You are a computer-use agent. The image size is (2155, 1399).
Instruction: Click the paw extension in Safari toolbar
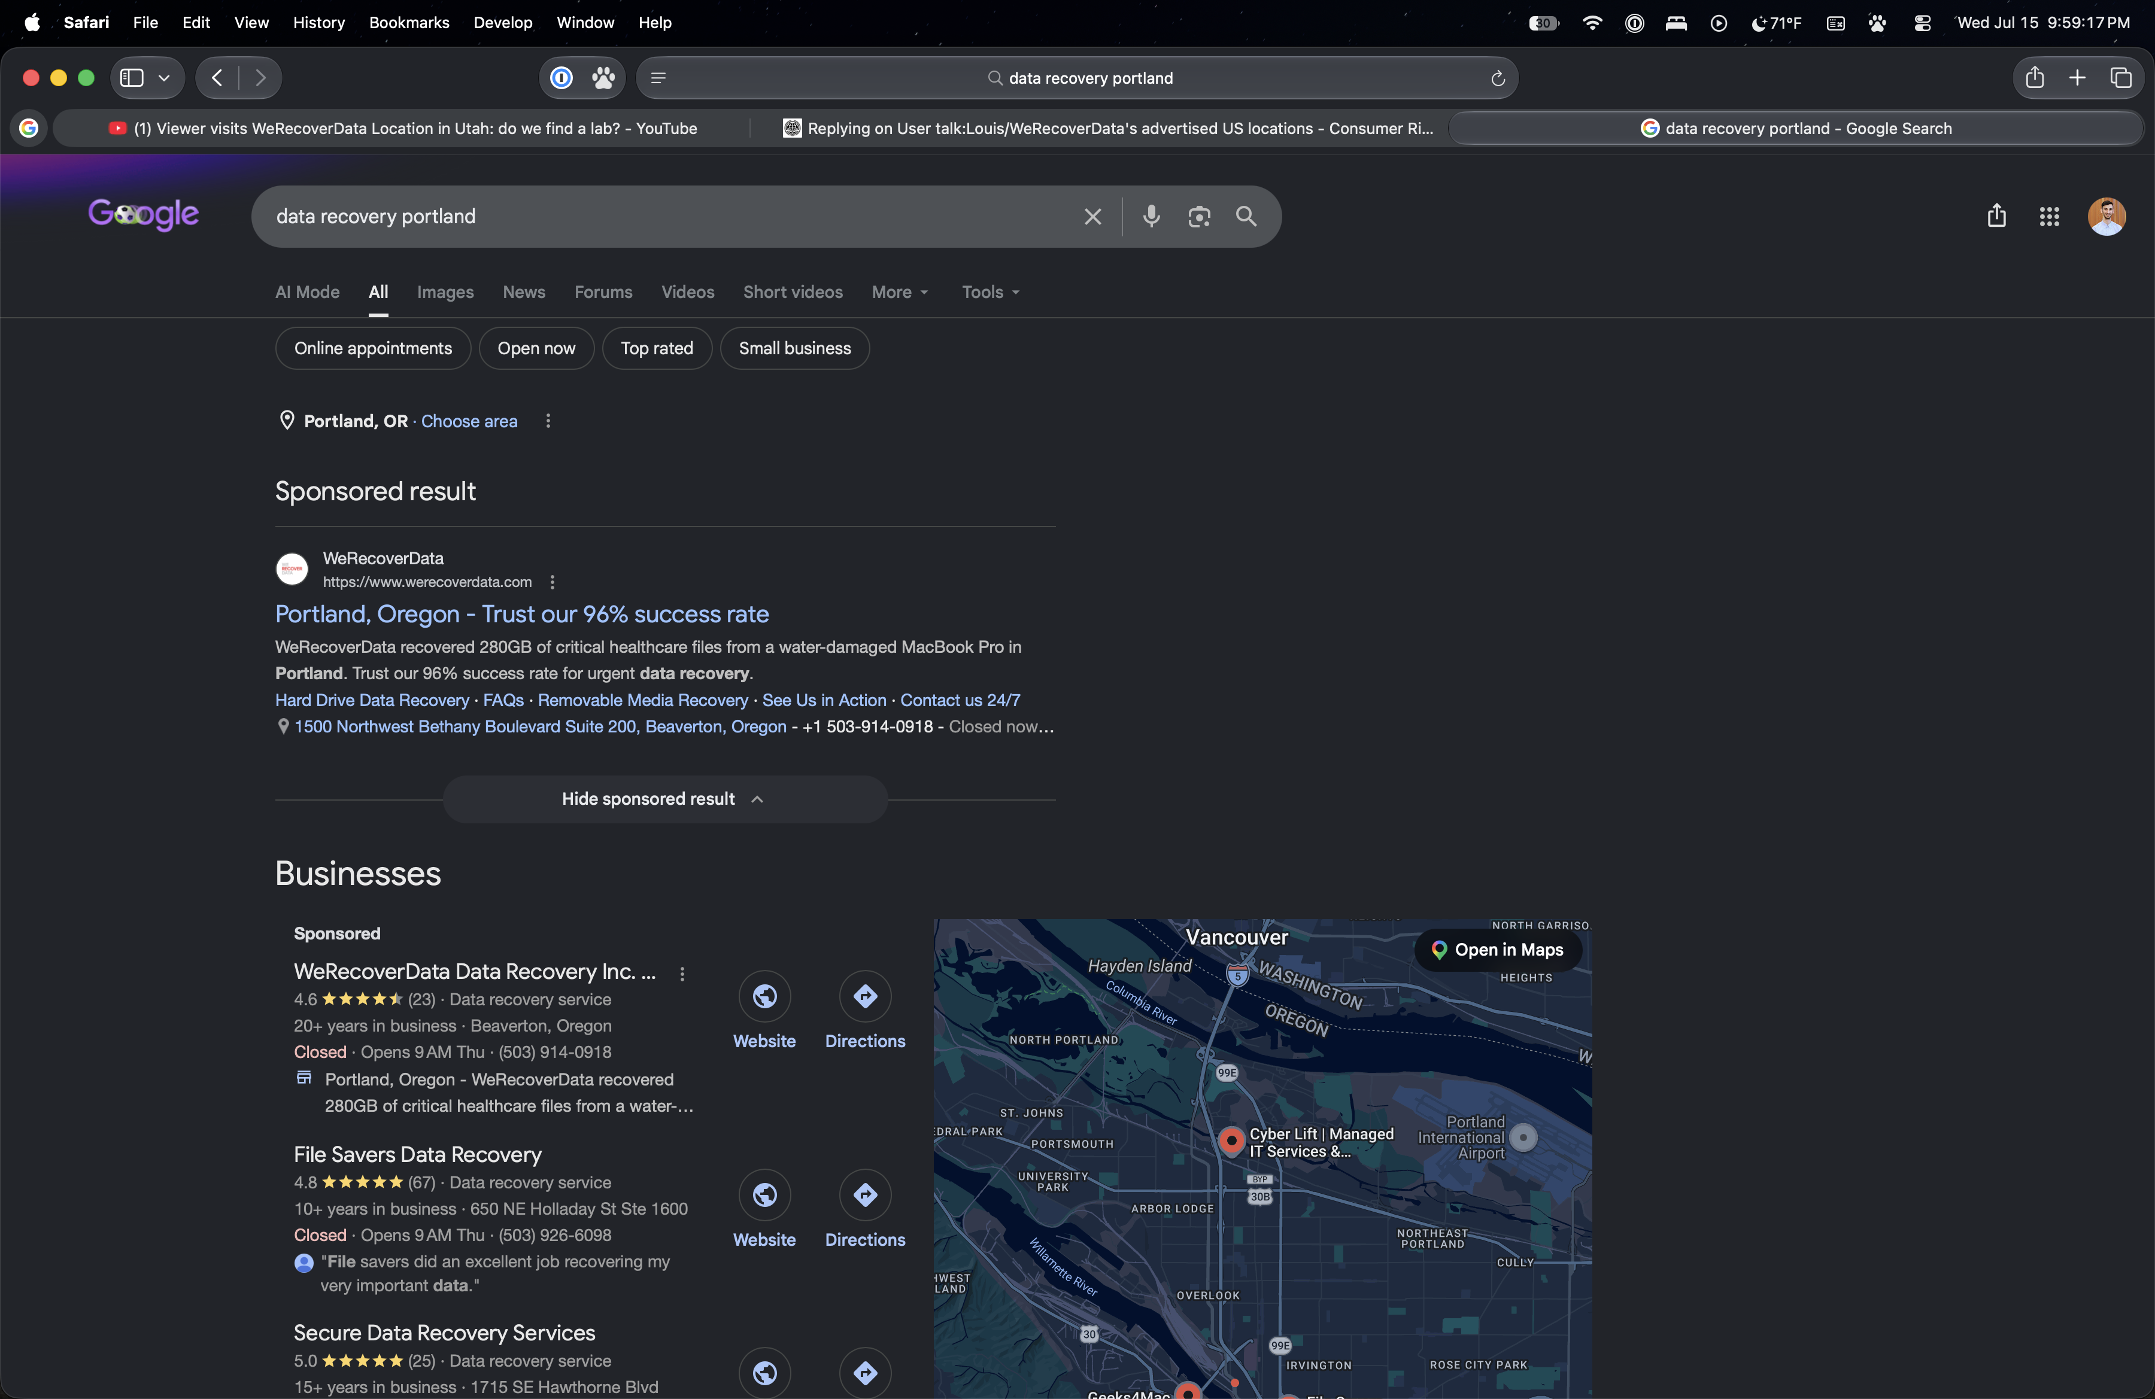(603, 78)
